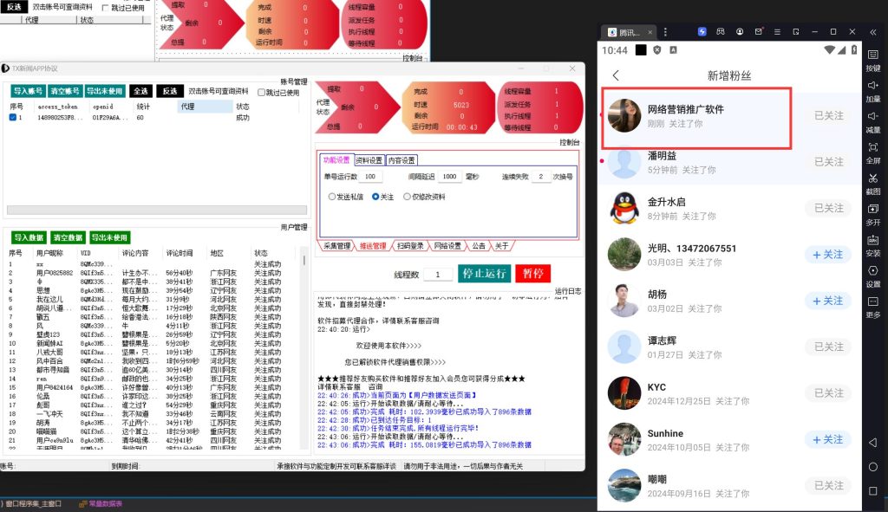Click the red 暂停 button
The width and height of the screenshot is (888, 512).
pyautogui.click(x=532, y=274)
